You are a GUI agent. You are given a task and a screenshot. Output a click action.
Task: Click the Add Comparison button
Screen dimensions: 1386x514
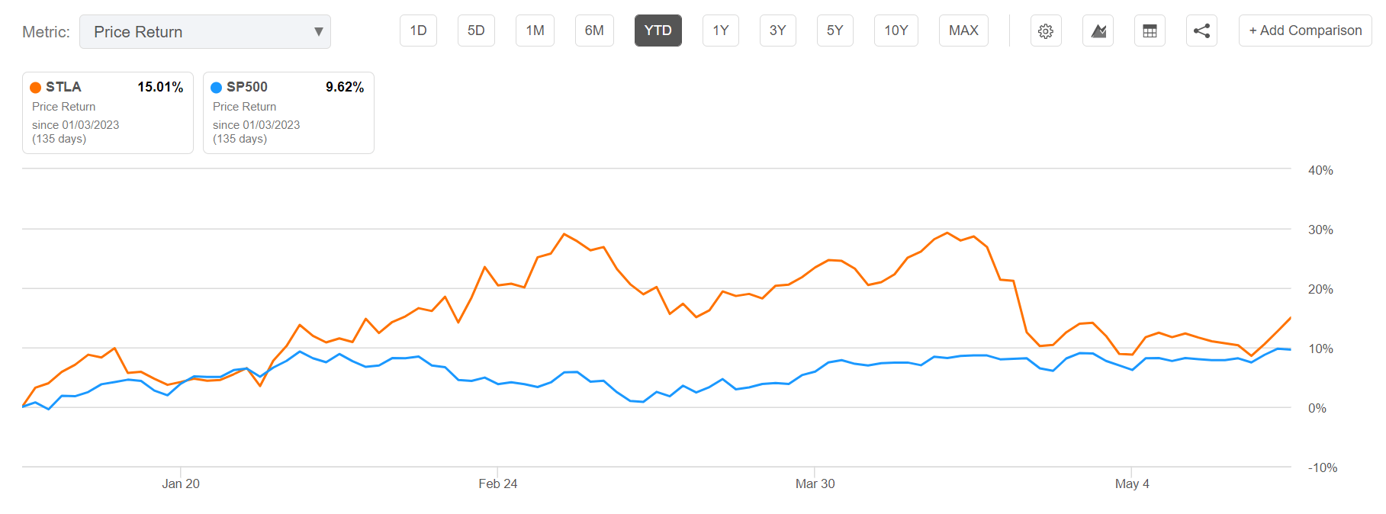point(1304,31)
